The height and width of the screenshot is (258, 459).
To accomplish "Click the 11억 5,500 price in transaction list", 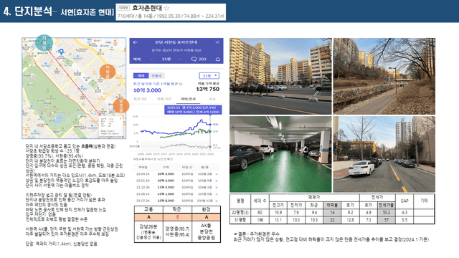I will click(166, 188).
